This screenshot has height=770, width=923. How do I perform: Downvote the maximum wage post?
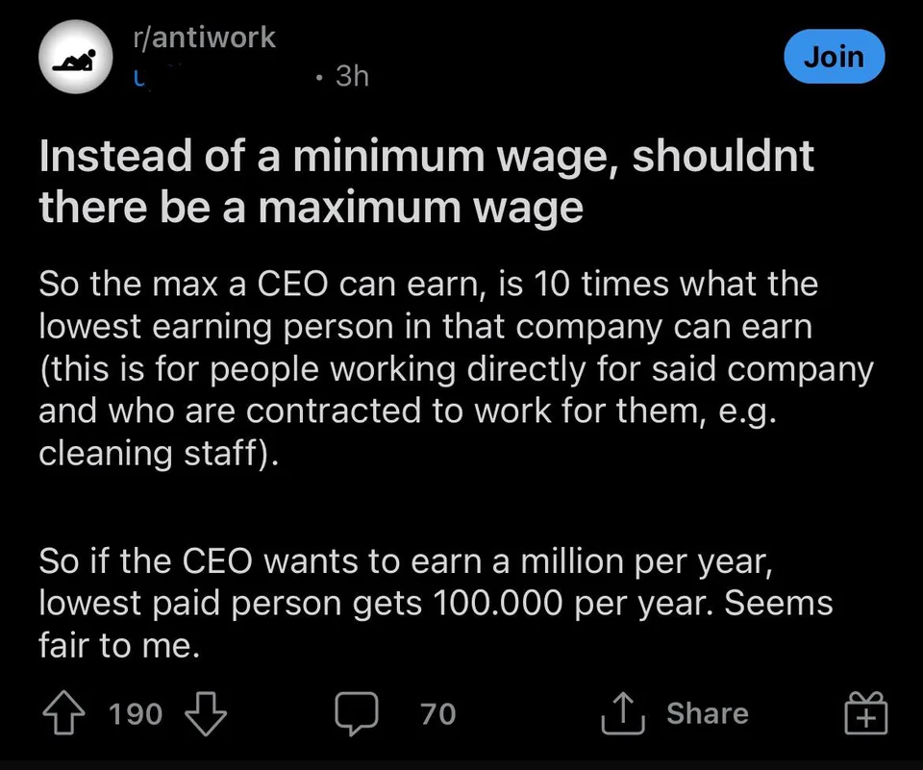pyautogui.click(x=204, y=713)
